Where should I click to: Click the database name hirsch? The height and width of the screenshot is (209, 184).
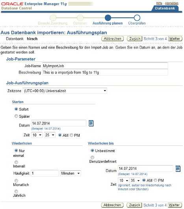[32, 39]
